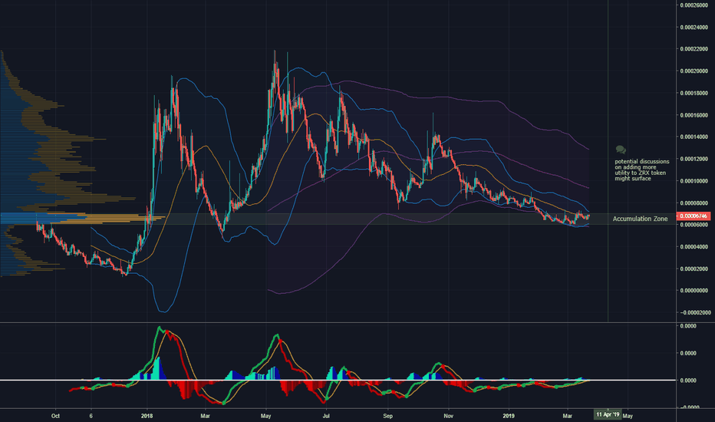Screen dimensions: 715x422
Task: Click the 'Jul' label on time axis
Action: tap(326, 416)
